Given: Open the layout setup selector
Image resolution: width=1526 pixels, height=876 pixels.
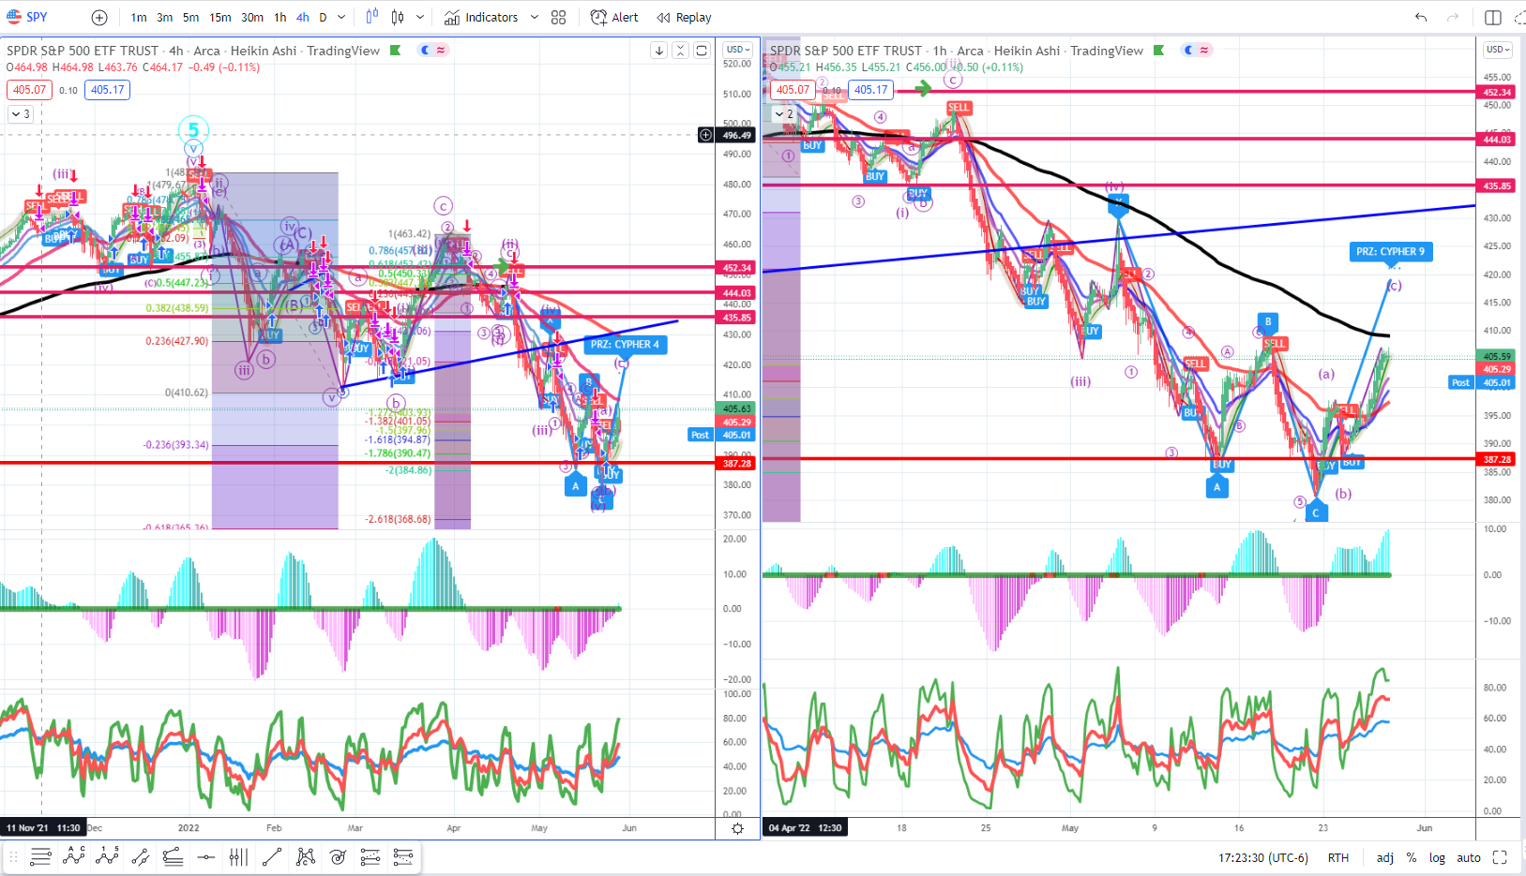Looking at the screenshot, I should [1493, 17].
